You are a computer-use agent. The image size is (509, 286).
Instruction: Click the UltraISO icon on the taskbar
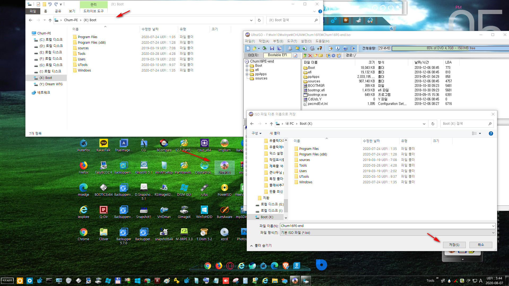(295, 281)
